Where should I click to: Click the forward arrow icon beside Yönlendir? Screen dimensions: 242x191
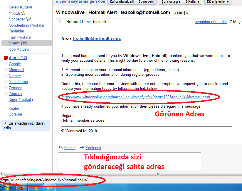coord(82,147)
